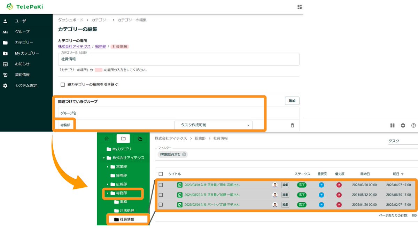Screen dimensions: 418x235
Task: Click 編集 for 田中 次郎さん task
Action: point(285,185)
